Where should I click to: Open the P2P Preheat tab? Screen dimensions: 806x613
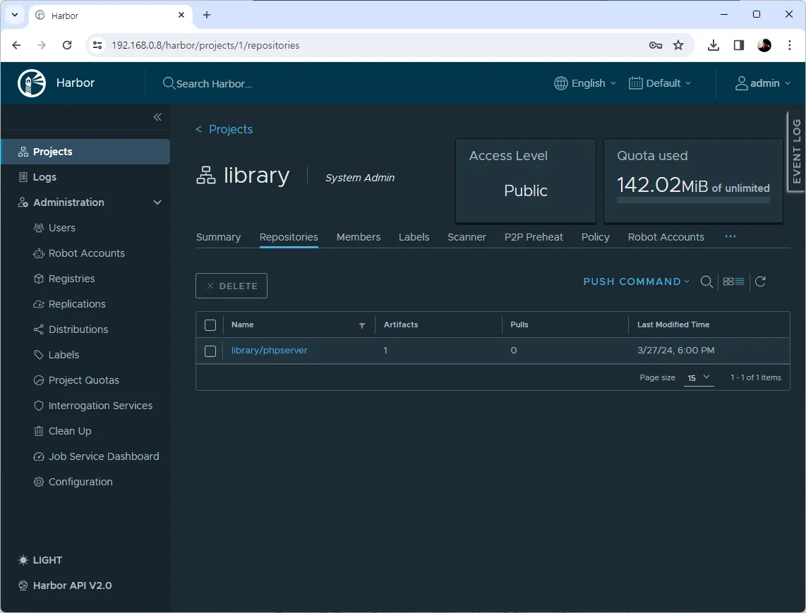click(x=534, y=237)
